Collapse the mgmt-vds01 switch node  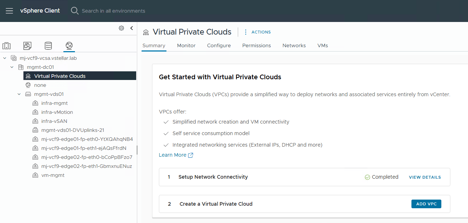19,94
